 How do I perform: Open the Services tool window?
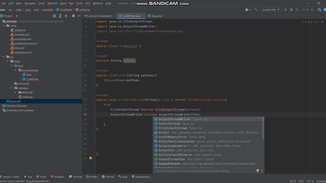[108, 177]
